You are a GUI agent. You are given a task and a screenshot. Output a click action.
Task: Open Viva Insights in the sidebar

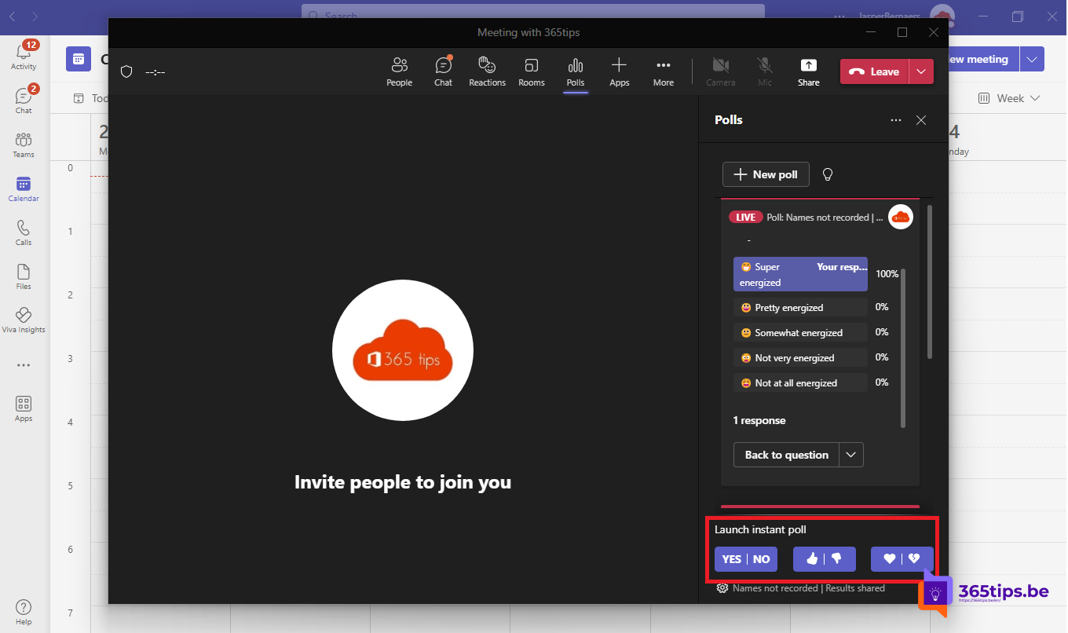[x=24, y=320]
